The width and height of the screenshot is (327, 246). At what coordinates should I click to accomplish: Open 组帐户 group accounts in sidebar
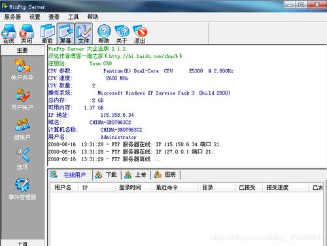(22, 129)
